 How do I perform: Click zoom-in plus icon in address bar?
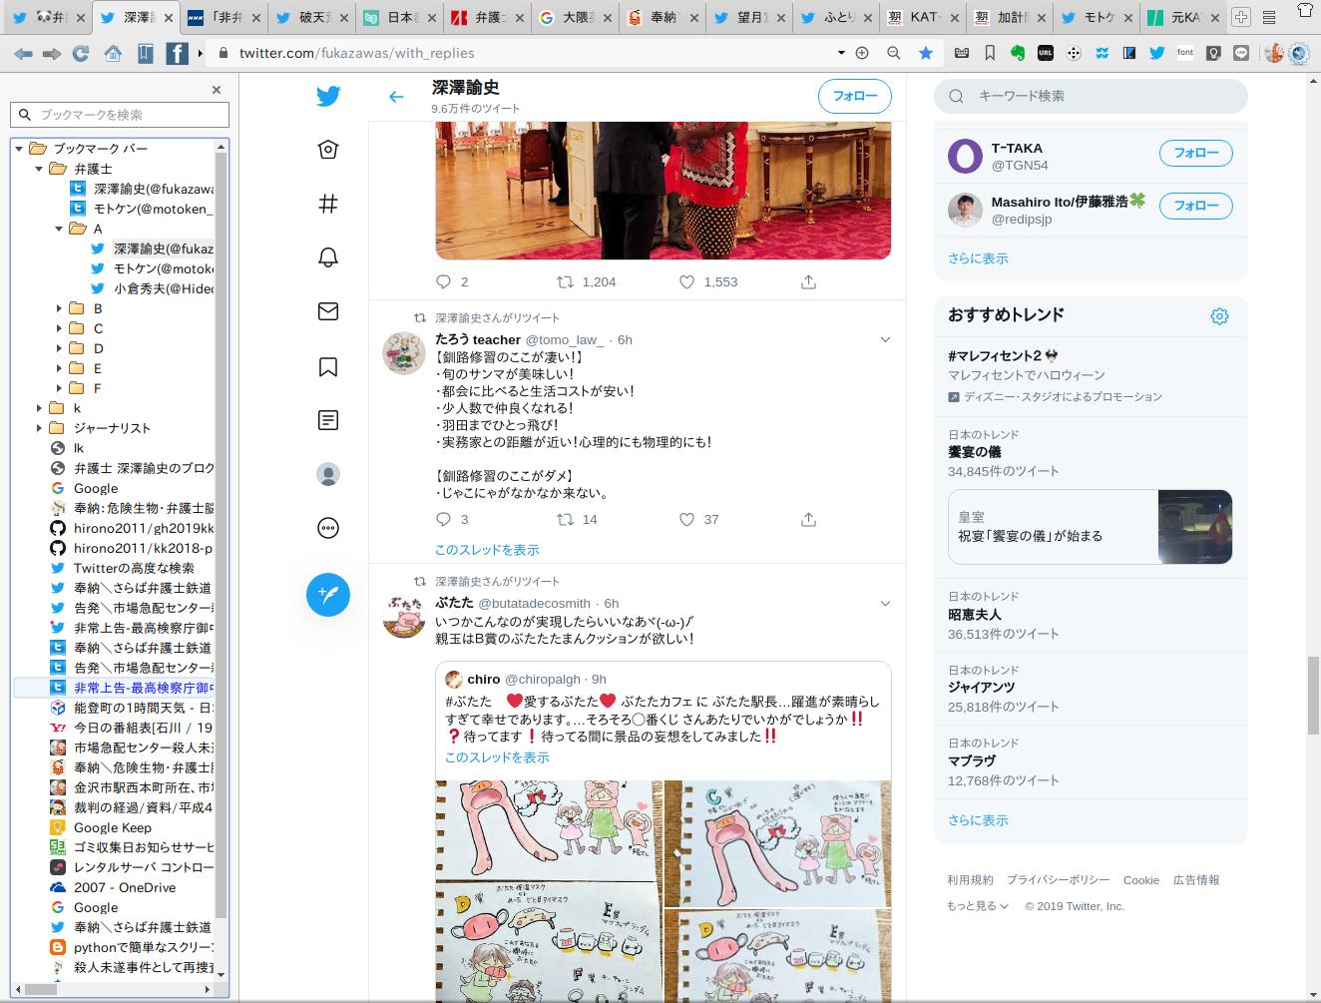(863, 53)
